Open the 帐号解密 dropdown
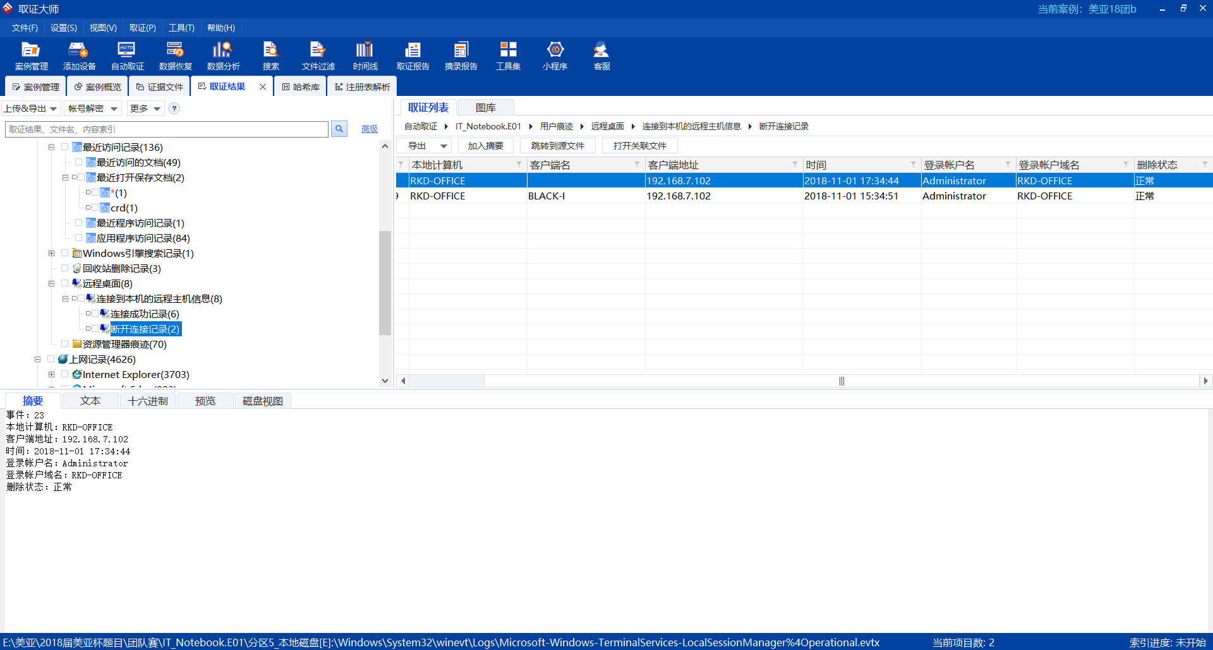 [x=93, y=109]
